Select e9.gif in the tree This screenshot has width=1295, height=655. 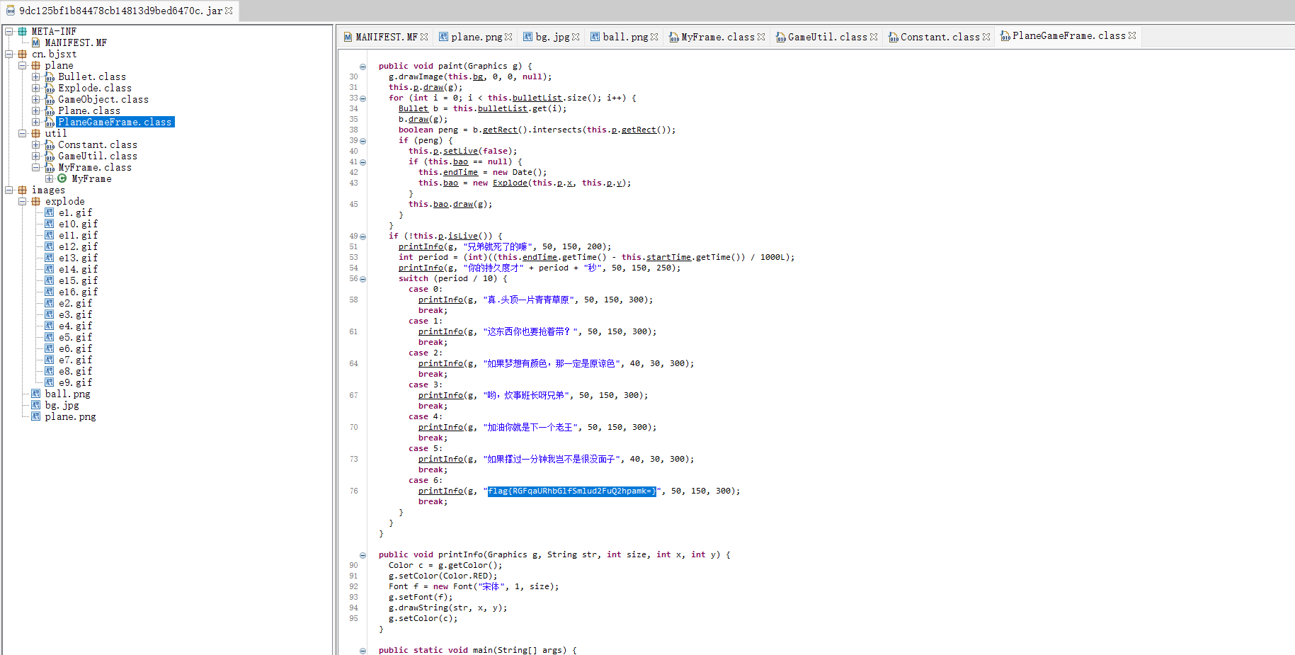tap(75, 382)
